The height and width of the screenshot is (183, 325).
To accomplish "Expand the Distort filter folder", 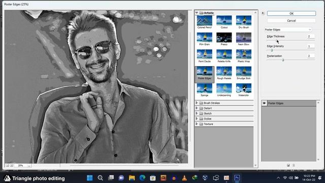I will pos(197,108).
